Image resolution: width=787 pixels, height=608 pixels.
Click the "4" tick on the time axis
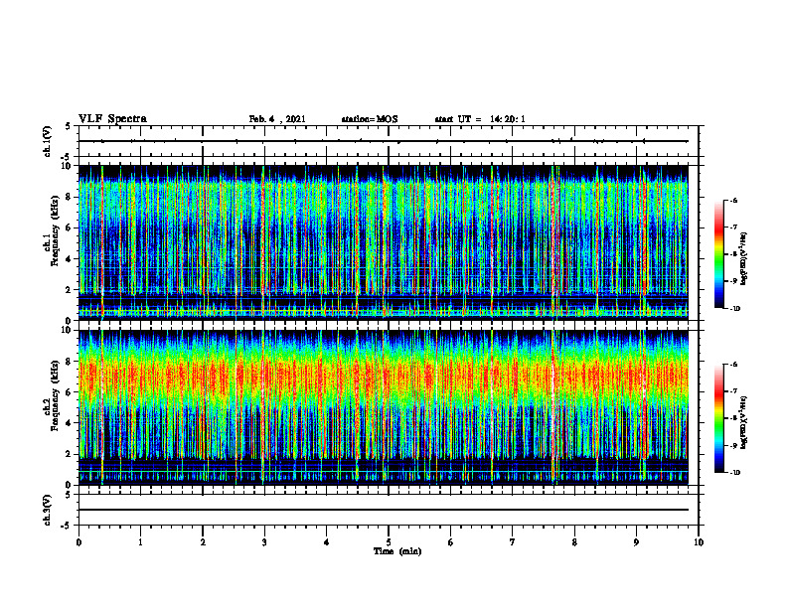tap(327, 542)
